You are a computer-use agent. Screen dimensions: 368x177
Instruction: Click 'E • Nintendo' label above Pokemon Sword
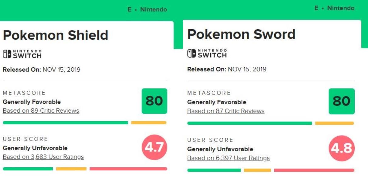pyautogui.click(x=334, y=8)
